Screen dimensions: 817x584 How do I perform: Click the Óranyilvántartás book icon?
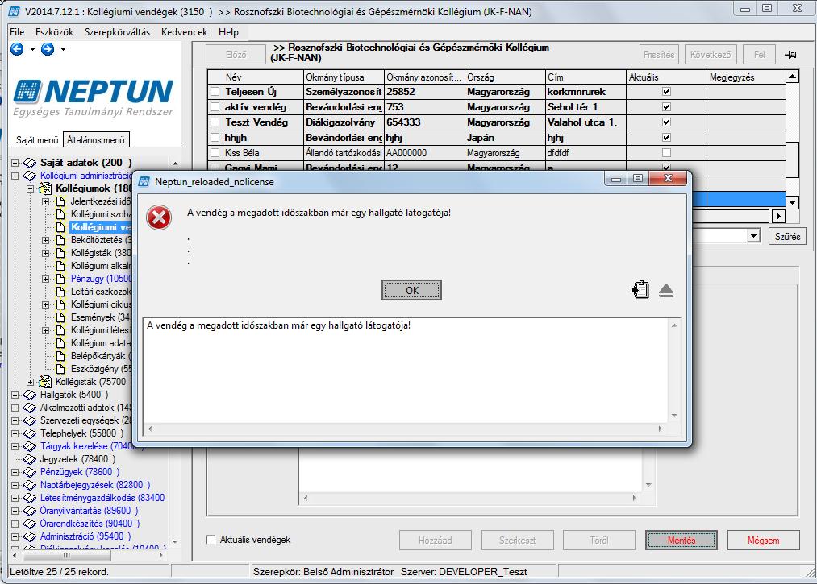(30, 511)
